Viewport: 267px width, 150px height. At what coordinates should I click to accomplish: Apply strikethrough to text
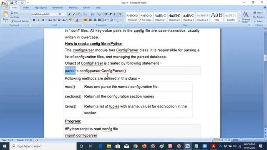coord(50,20)
